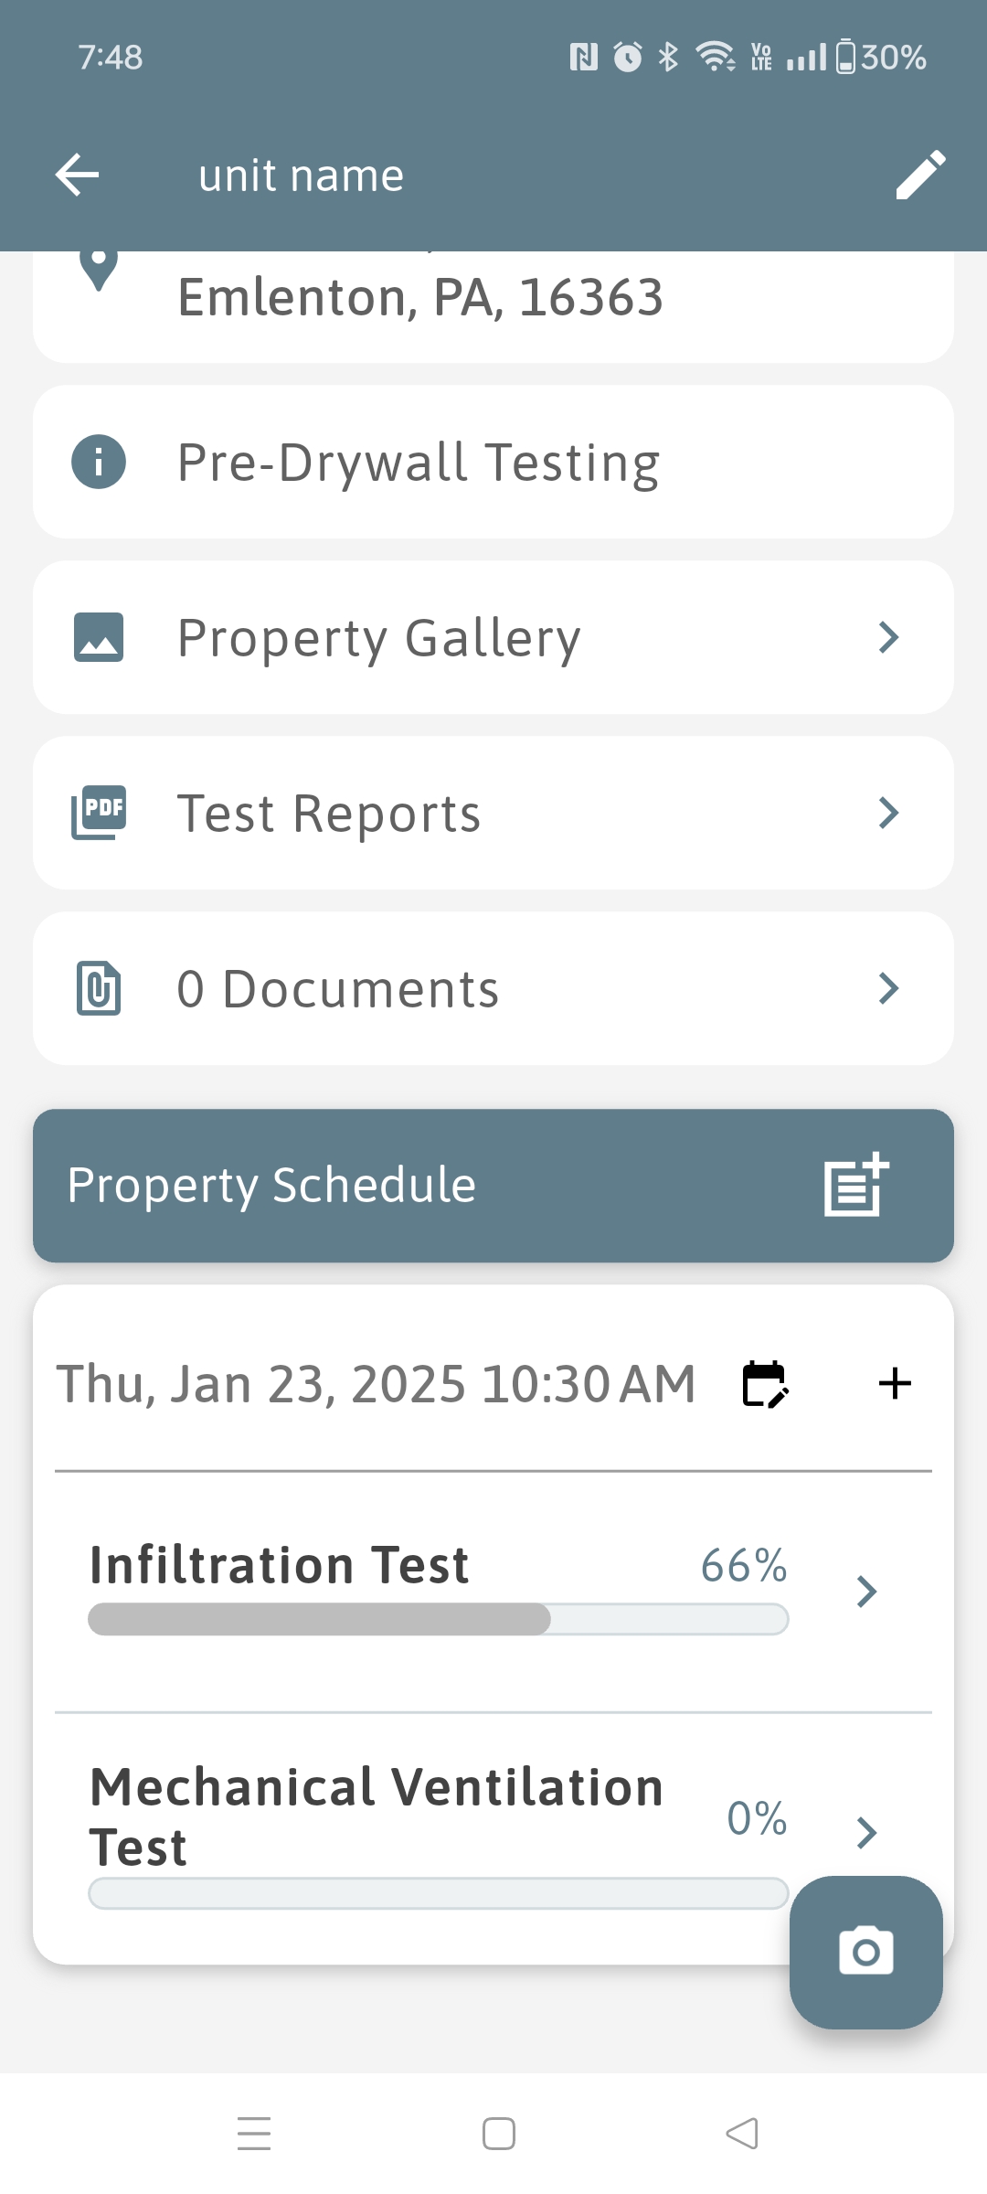Viewport: 987px width, 2194px height.
Task: Tap the property gallery image icon
Action: click(99, 637)
